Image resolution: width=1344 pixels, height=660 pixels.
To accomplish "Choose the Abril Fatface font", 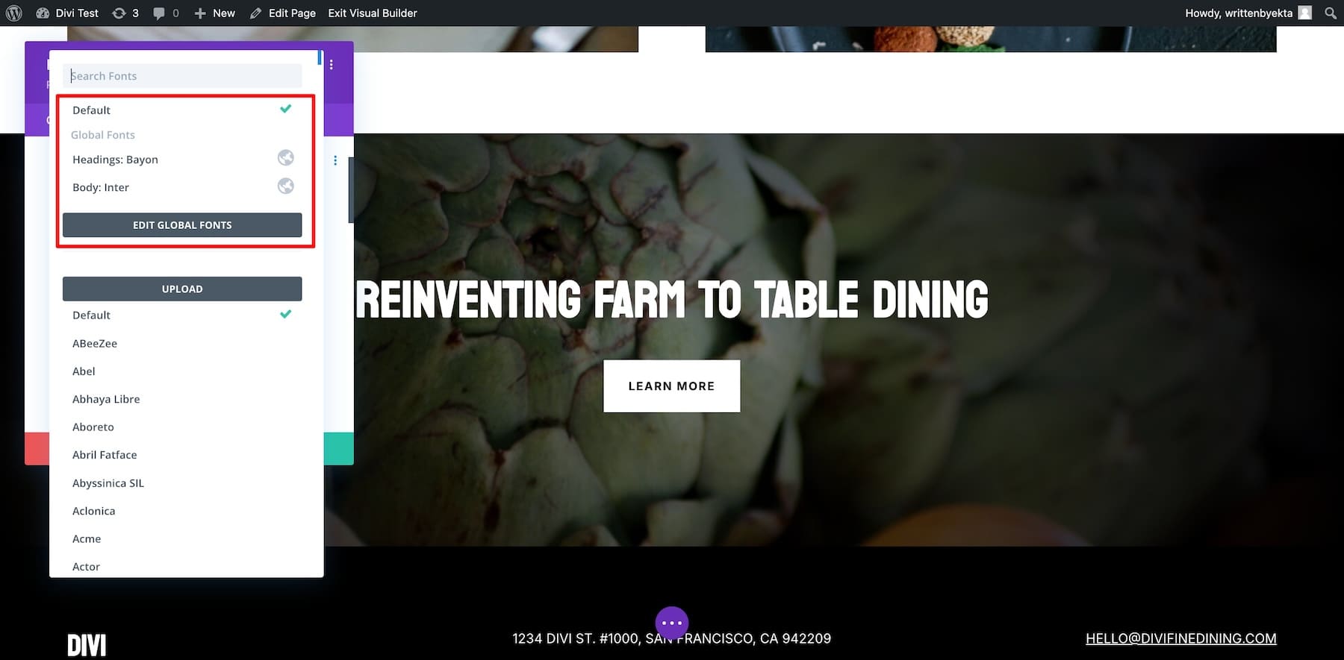I will 105,455.
